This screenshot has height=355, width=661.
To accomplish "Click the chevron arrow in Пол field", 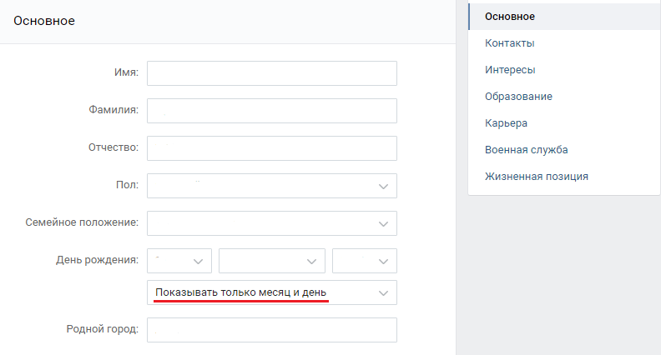I will (383, 187).
